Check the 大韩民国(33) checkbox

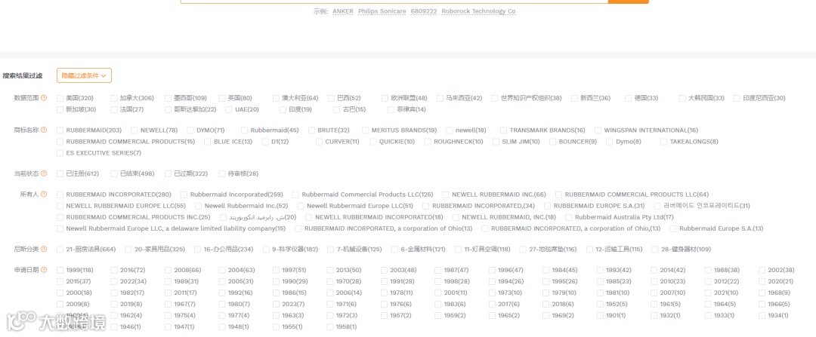683,98
